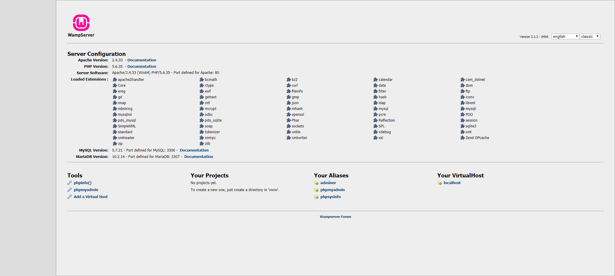Visit the Wampserver Forum link
Viewport: 615px width, 276px height.
point(335,217)
